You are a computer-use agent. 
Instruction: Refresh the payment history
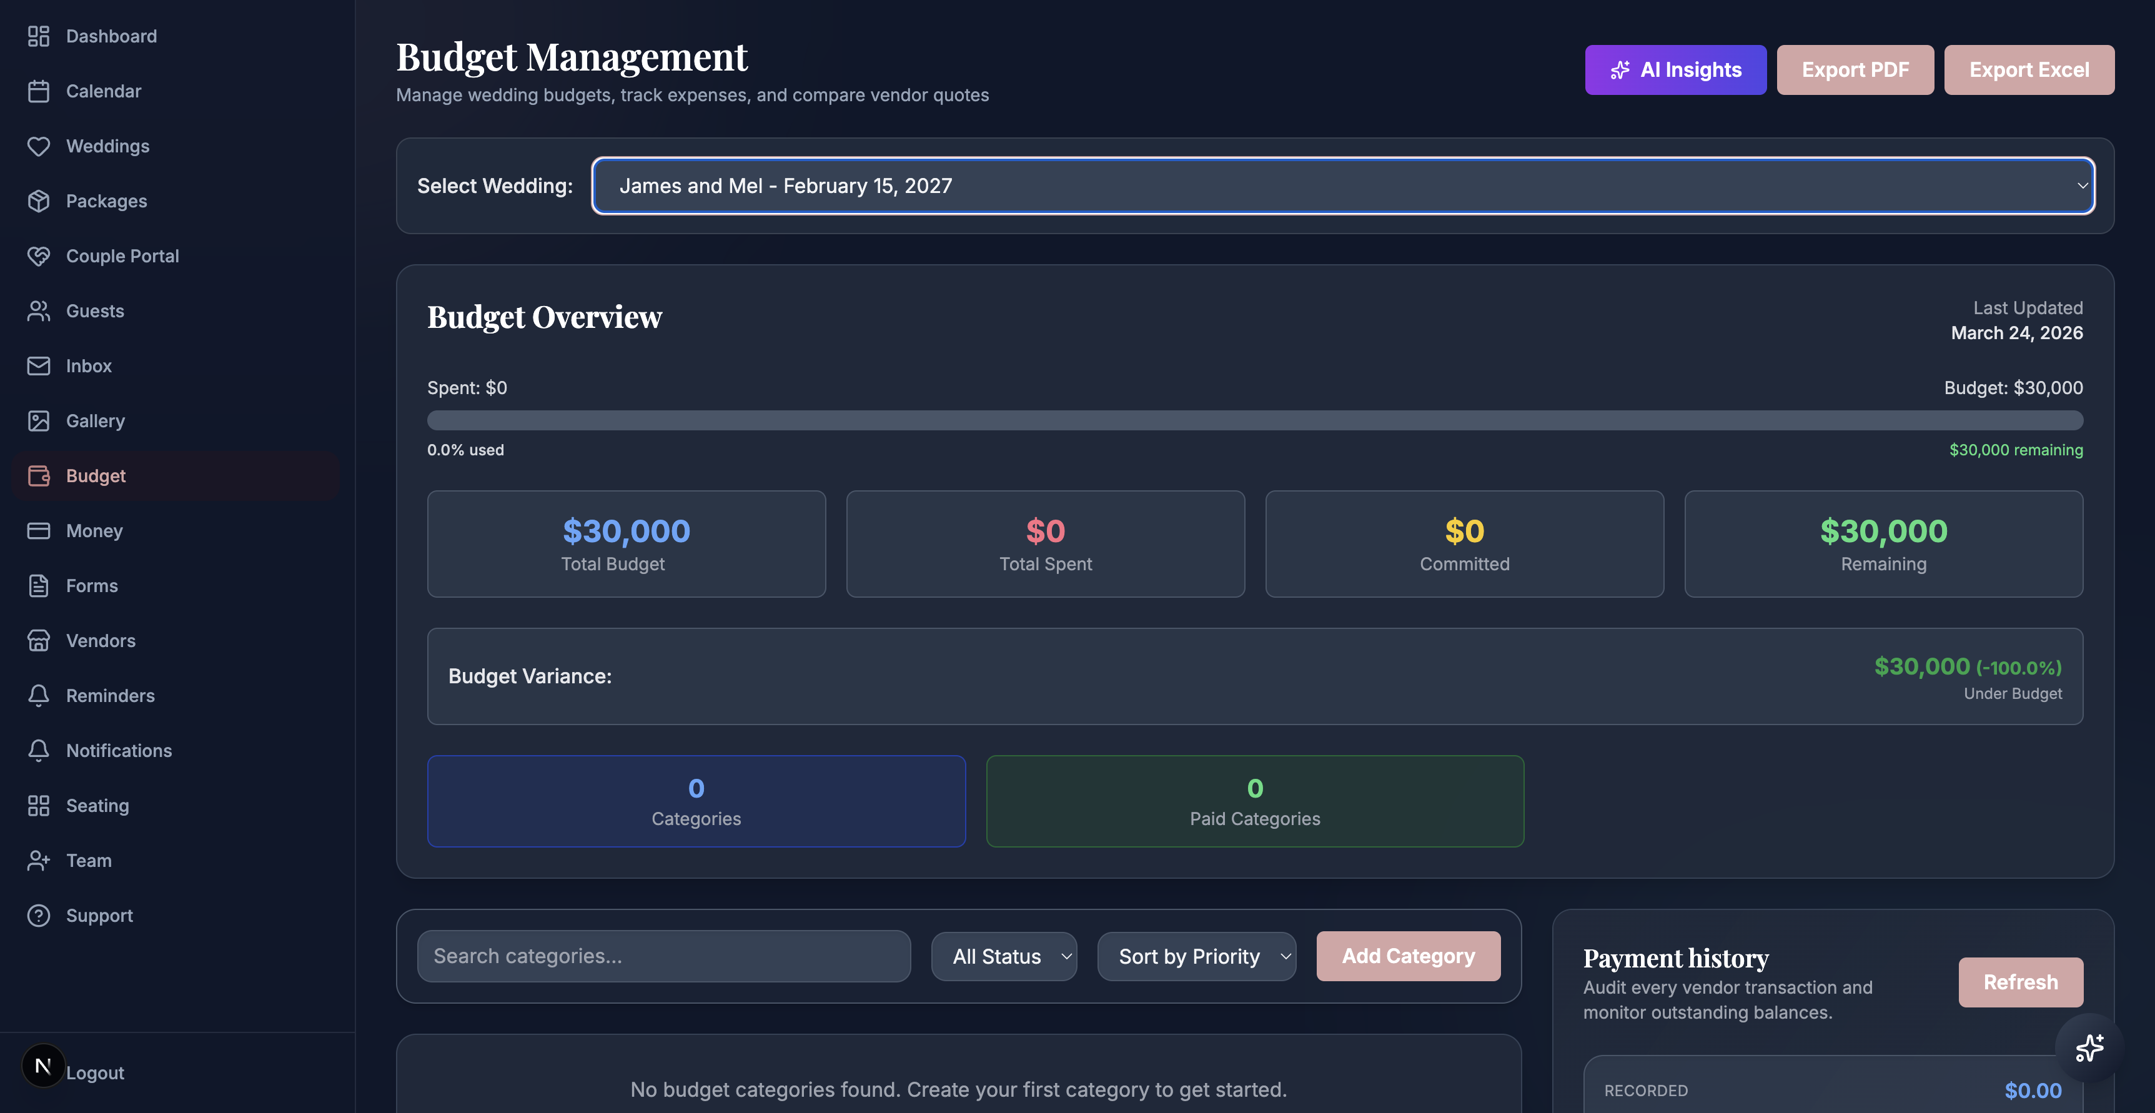[x=2020, y=982]
